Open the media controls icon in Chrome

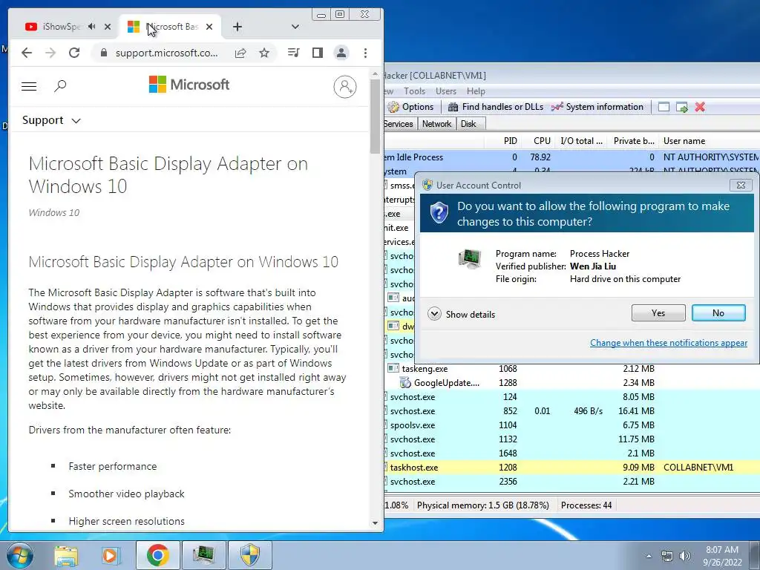(x=293, y=53)
